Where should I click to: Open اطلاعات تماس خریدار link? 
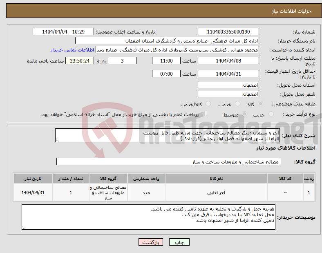[x=72, y=50]
